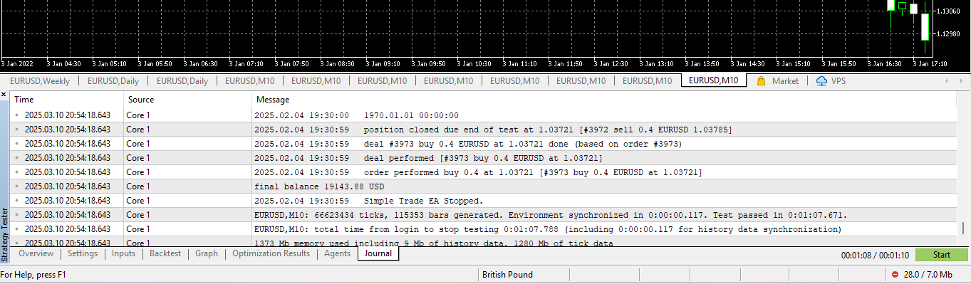Open the Backtest tab
Viewport: 971px width, 284px height.
[165, 253]
